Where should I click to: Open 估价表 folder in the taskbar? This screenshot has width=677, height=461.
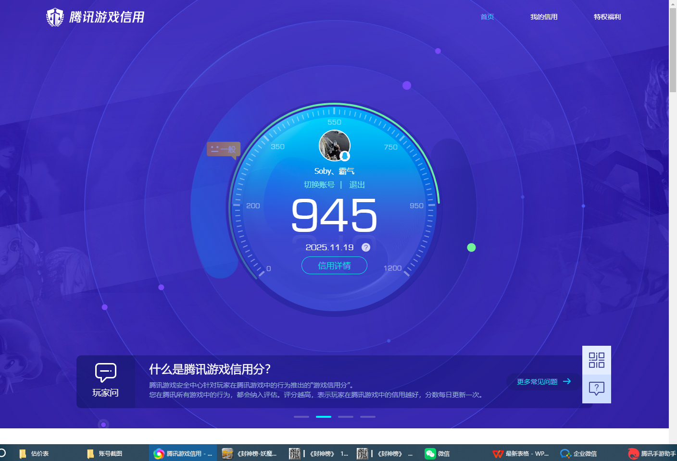[38, 453]
